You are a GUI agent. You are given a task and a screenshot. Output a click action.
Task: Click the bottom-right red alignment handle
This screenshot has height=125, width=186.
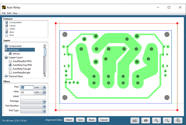[177, 110]
